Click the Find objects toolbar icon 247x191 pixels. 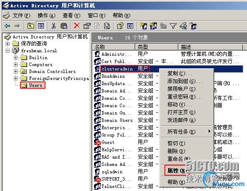pos(183,26)
